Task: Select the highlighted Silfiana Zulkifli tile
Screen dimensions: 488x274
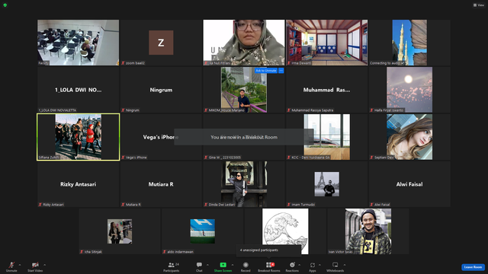Action: point(78,137)
